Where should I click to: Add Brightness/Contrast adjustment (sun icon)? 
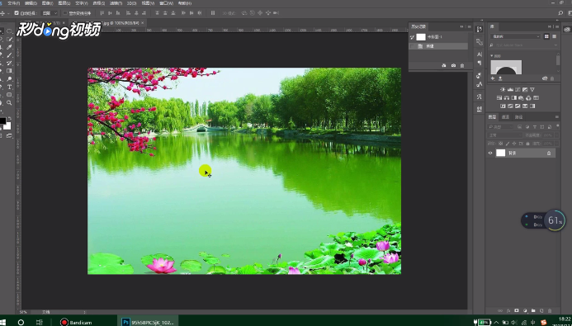(x=503, y=89)
